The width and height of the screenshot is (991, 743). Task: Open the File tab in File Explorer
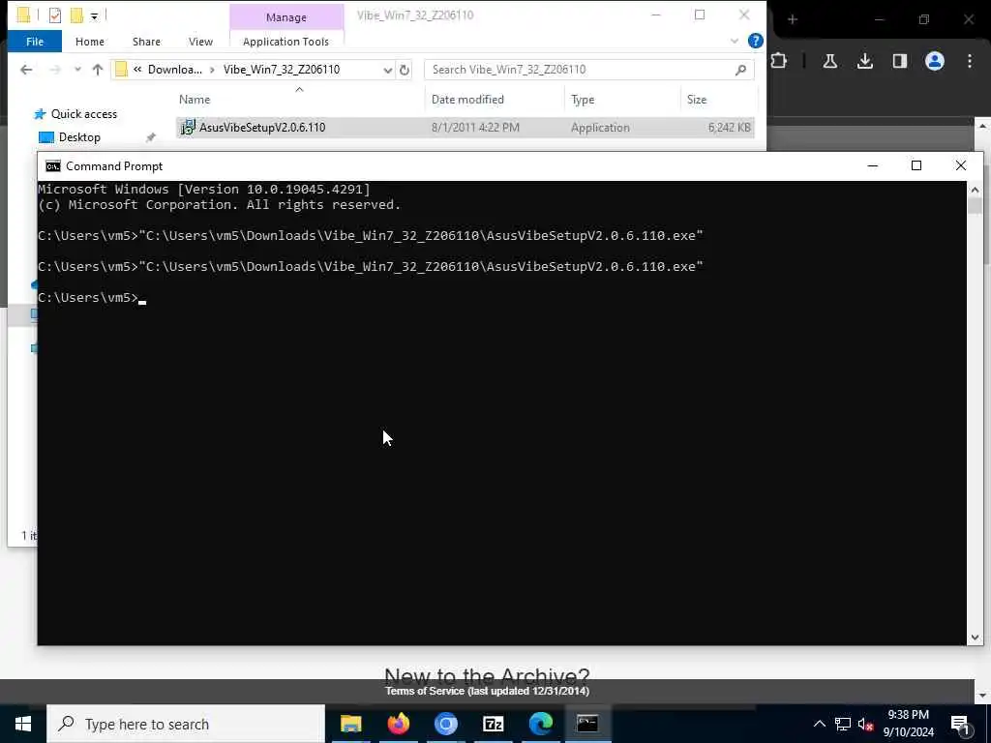coord(35,41)
